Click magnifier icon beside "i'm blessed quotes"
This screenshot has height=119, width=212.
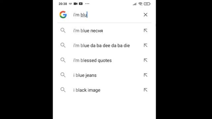point(63,60)
